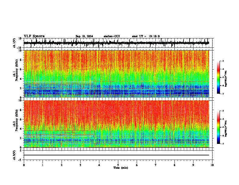
Task: Click the time axis tick label "3"
Action: click(80, 165)
